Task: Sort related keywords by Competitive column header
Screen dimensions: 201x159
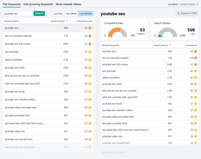Action: coord(191,45)
